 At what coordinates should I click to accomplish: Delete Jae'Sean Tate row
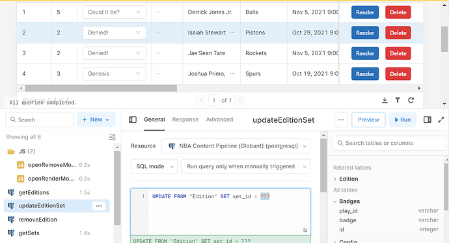(x=398, y=53)
